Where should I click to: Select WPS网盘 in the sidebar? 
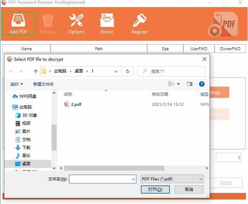tap(24, 96)
